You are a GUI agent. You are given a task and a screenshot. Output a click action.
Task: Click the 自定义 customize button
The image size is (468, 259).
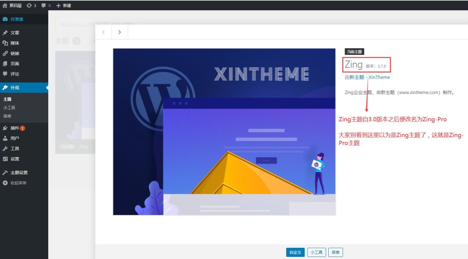click(295, 253)
